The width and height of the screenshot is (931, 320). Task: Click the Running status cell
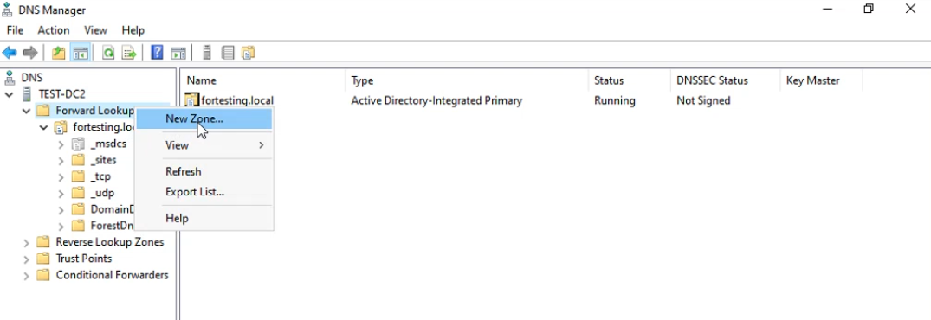pos(615,100)
